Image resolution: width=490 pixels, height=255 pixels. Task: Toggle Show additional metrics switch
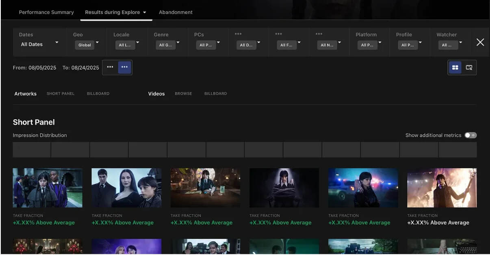click(x=470, y=135)
